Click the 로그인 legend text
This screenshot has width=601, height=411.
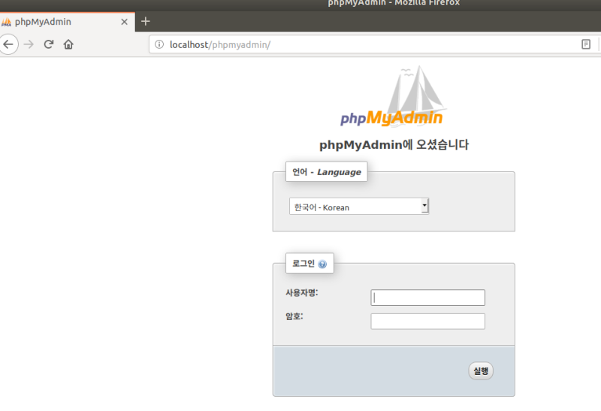click(304, 264)
